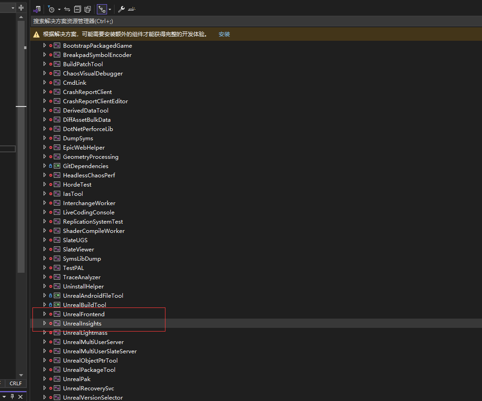
Task: Toggle the highlighted view nesting toolbar button
Action: tap(102, 9)
